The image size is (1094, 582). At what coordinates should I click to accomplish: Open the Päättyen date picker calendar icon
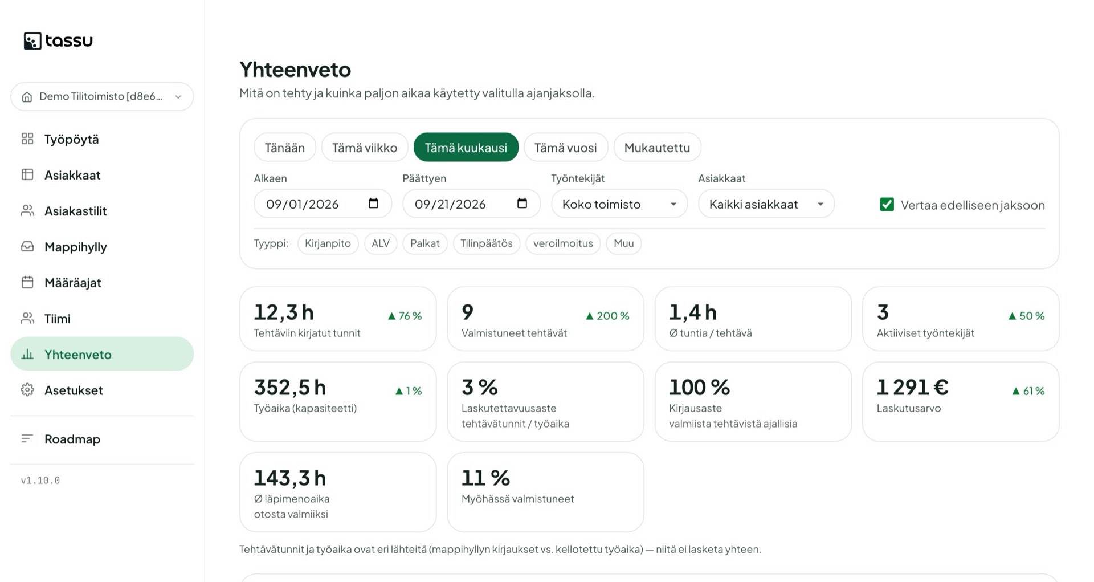coord(522,204)
